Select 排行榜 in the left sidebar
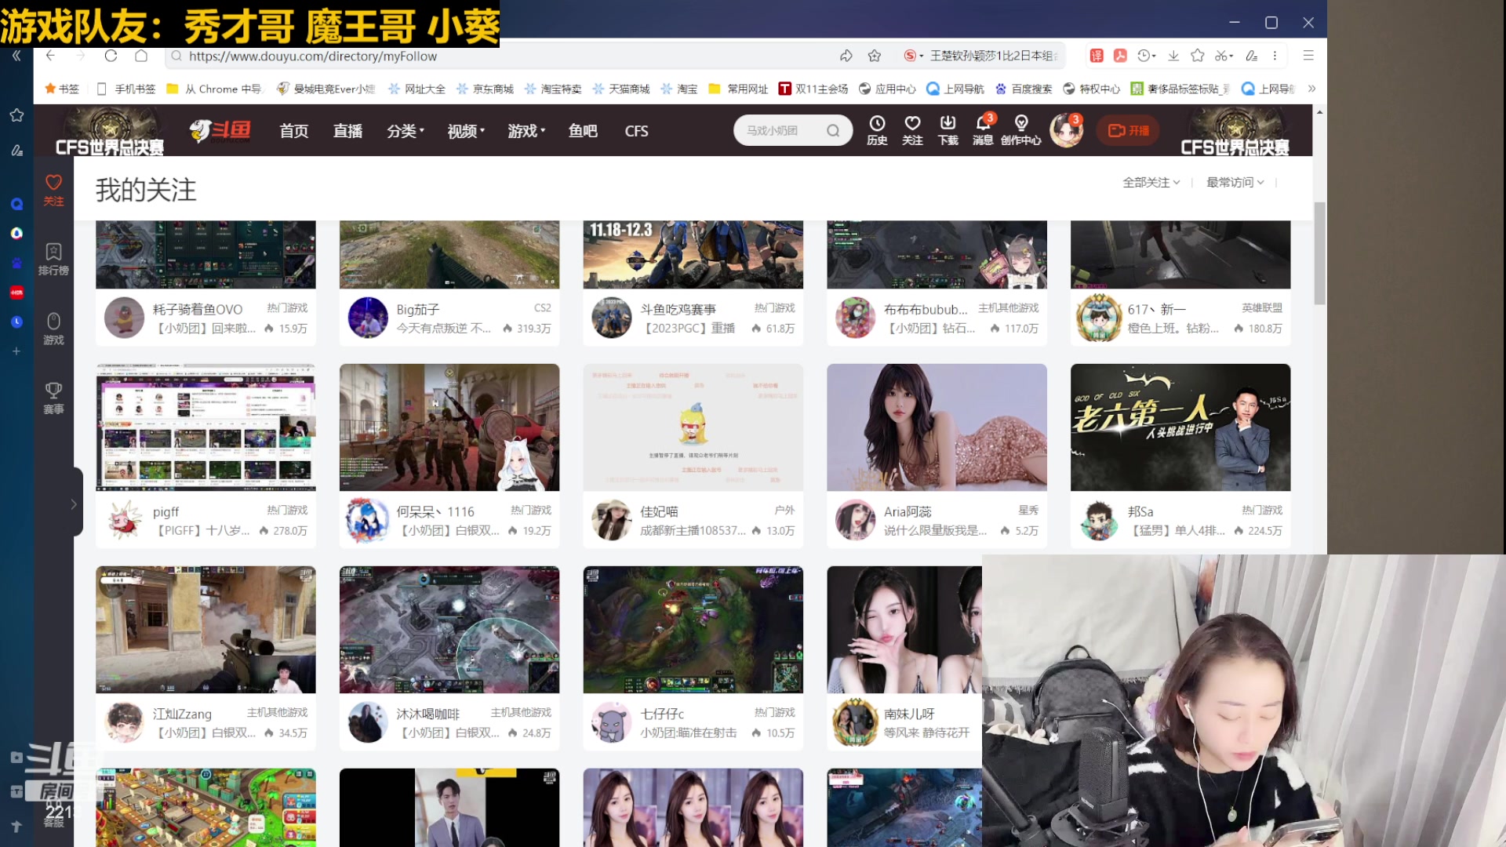This screenshot has height=847, width=1506. click(53, 259)
